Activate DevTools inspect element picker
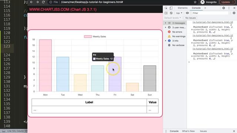 pyautogui.click(x=166, y=8)
